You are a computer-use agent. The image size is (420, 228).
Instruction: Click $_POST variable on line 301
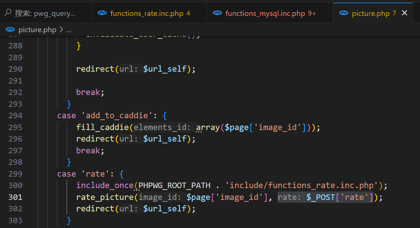pyautogui.click(x=321, y=197)
